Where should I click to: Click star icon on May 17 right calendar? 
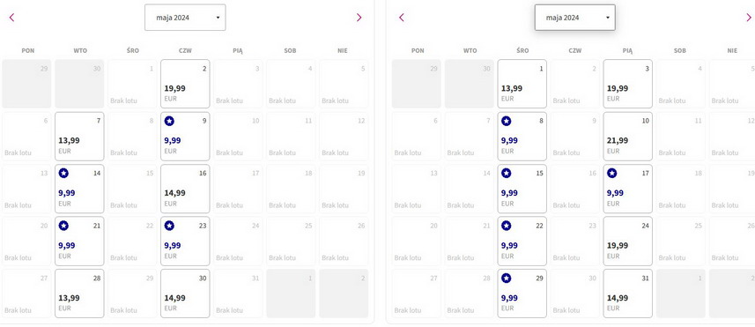[x=611, y=174]
